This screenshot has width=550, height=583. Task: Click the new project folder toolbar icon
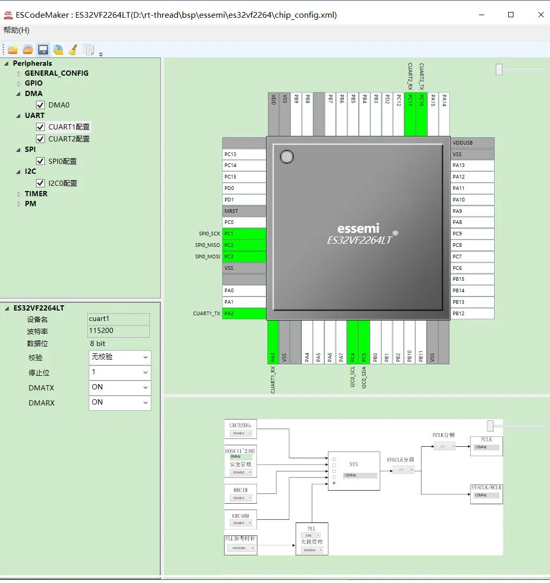click(13, 50)
